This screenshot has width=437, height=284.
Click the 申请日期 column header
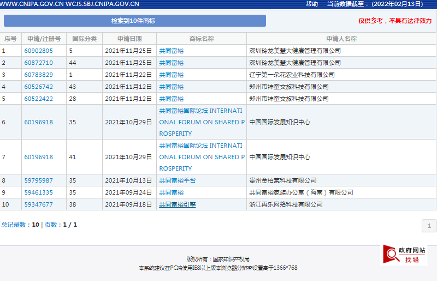click(129, 39)
